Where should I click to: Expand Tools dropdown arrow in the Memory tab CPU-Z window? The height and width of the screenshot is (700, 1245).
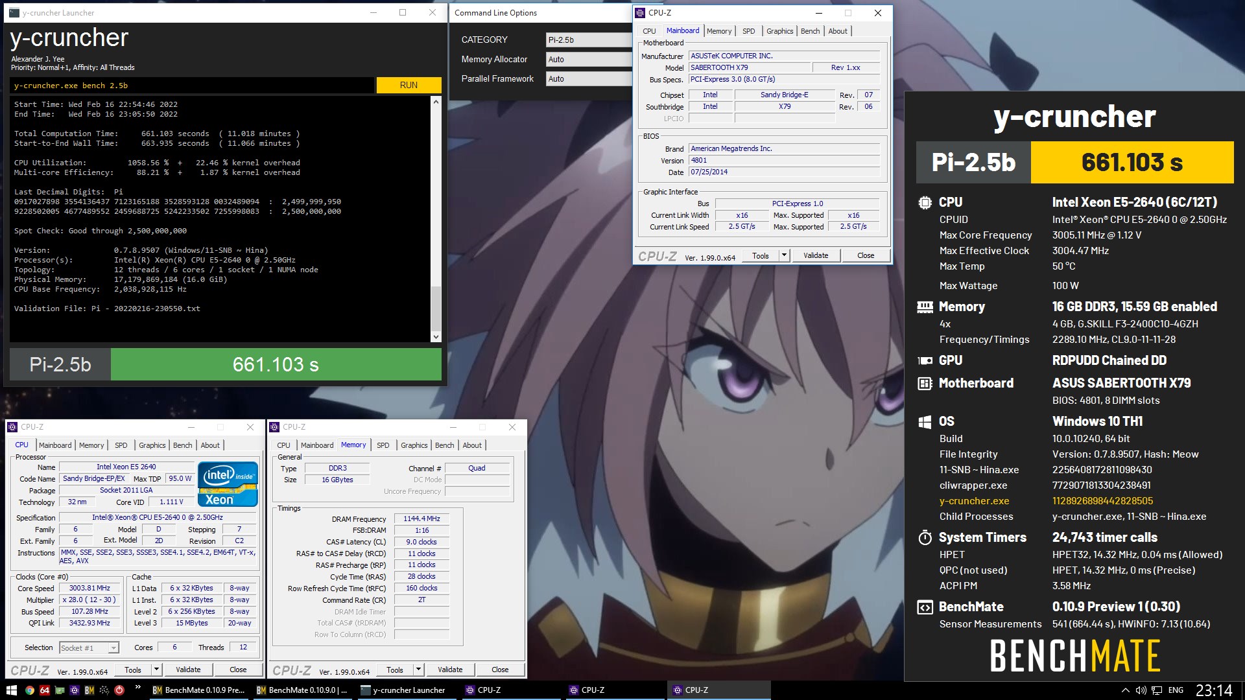418,670
